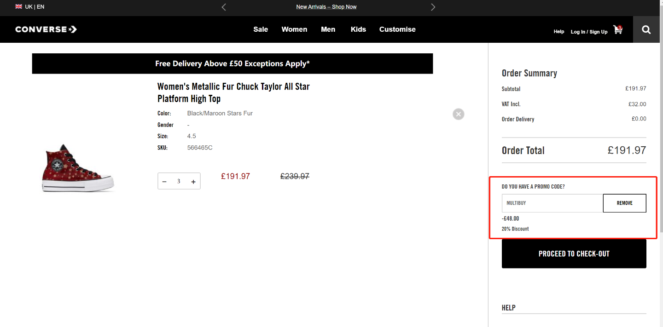
Task: Go to previous promo banner arrow
Action: pos(224,7)
